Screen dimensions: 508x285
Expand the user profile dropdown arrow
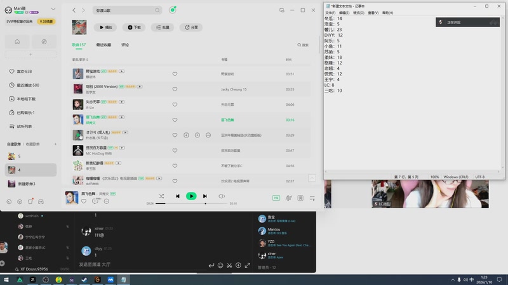coord(53,9)
